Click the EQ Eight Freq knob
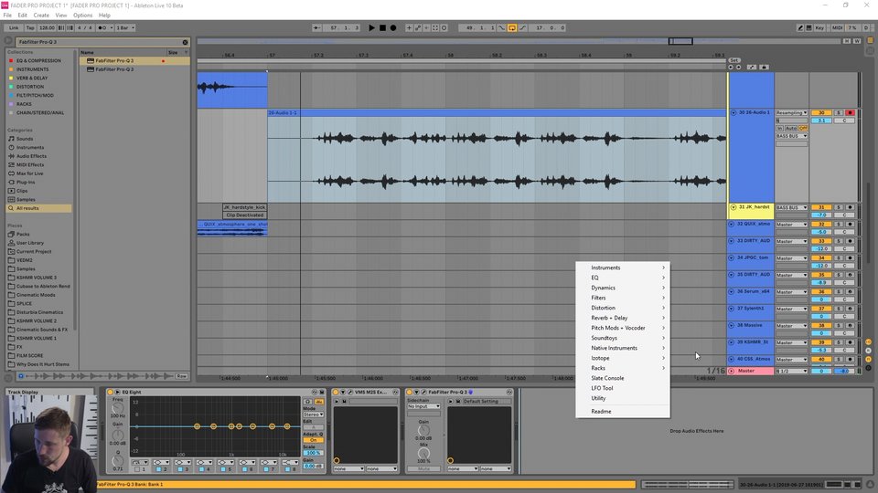878x493 pixels. point(117,407)
